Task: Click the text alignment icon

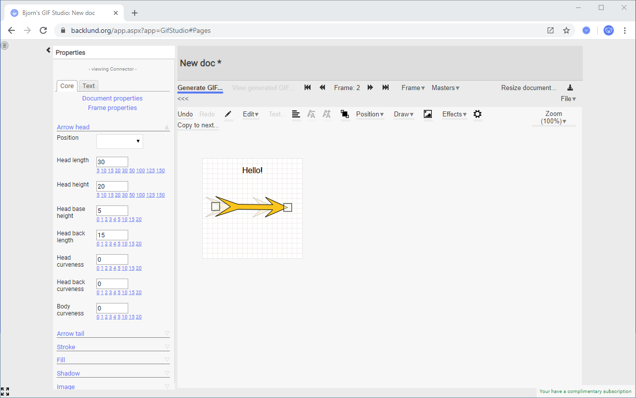Action: click(296, 114)
